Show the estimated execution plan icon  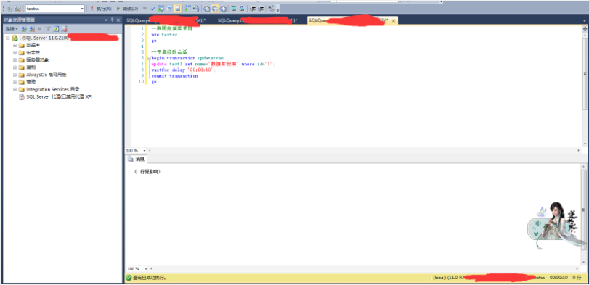tap(161, 9)
